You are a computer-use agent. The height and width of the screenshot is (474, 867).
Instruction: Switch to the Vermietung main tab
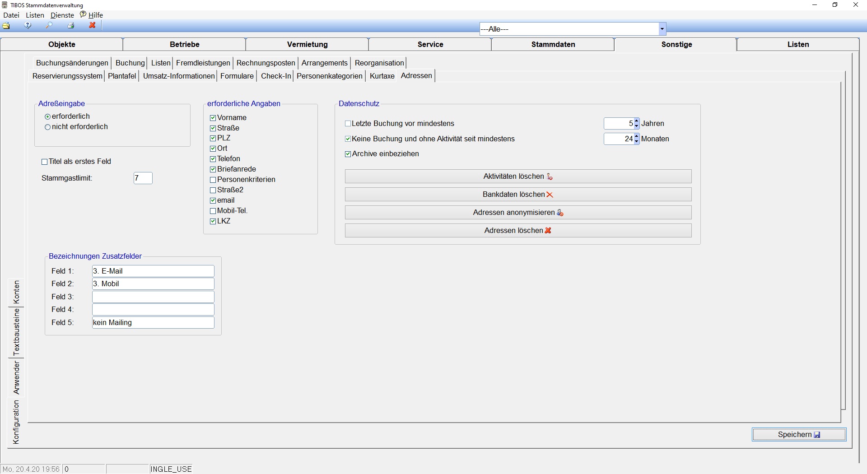(308, 44)
